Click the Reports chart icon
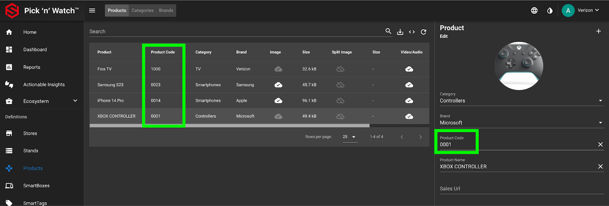 point(9,67)
